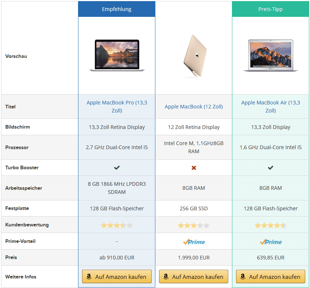Open the Apple MacBook (12 Zoll) link
The image size is (310, 288).
pos(194,107)
